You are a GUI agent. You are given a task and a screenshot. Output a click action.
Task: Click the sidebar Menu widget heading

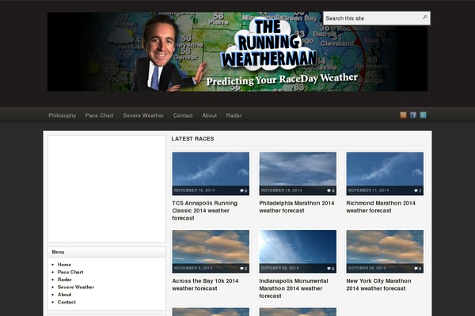tap(107, 252)
